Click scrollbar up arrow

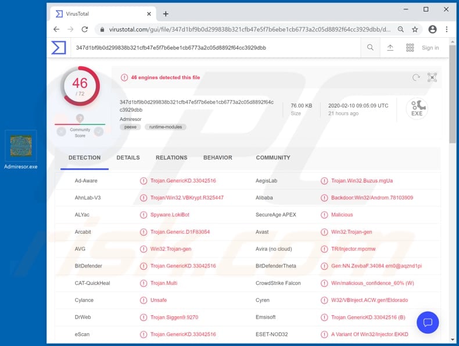(x=453, y=42)
